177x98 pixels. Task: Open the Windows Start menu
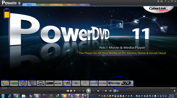[x=3, y=96]
